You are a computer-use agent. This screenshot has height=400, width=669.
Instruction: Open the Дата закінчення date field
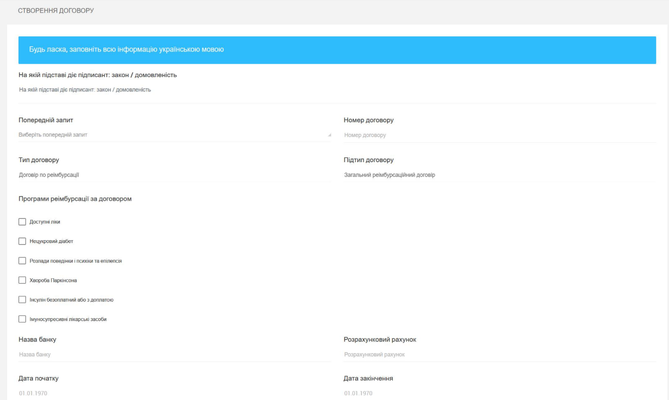pyautogui.click(x=499, y=393)
